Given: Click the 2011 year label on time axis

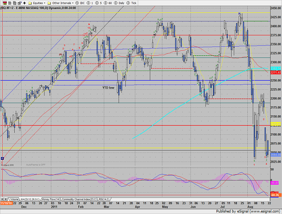Looking at the screenshot, I should [54, 207].
